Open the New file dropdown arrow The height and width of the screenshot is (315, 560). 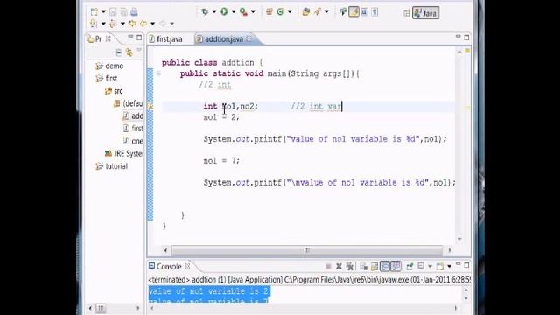(103, 12)
